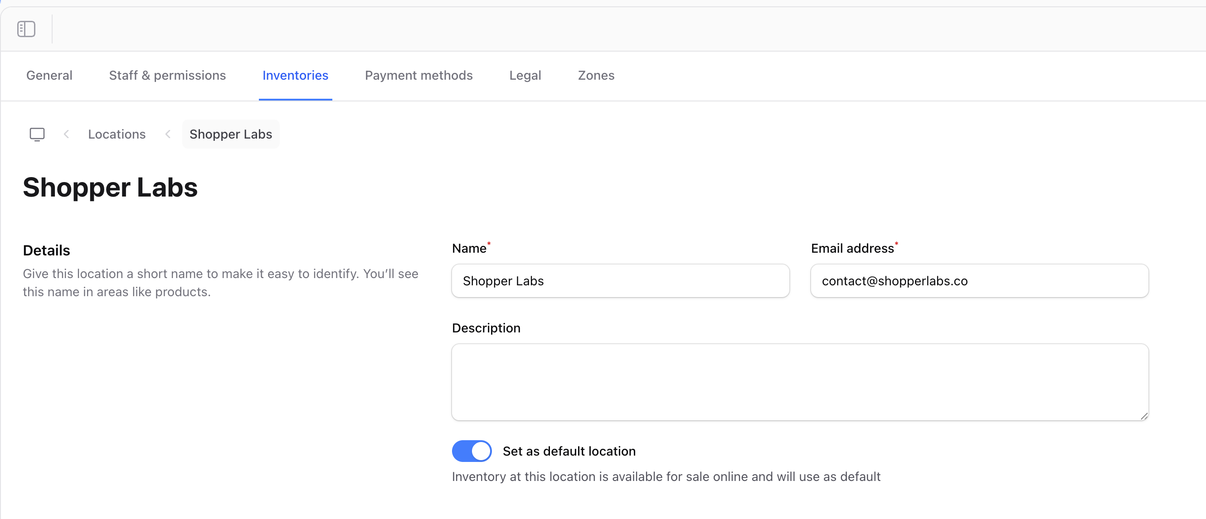The width and height of the screenshot is (1206, 519).
Task: Select the email text contact@shopperlabs.co
Action: (895, 281)
